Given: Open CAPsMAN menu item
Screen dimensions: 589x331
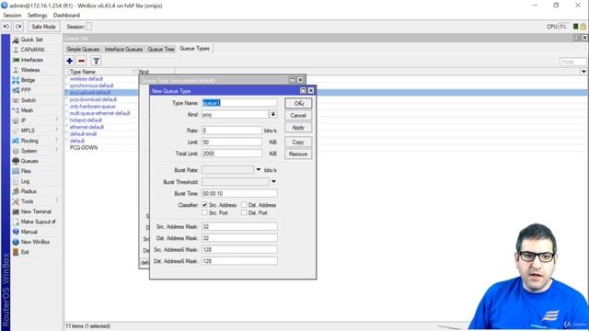Looking at the screenshot, I should coord(32,50).
